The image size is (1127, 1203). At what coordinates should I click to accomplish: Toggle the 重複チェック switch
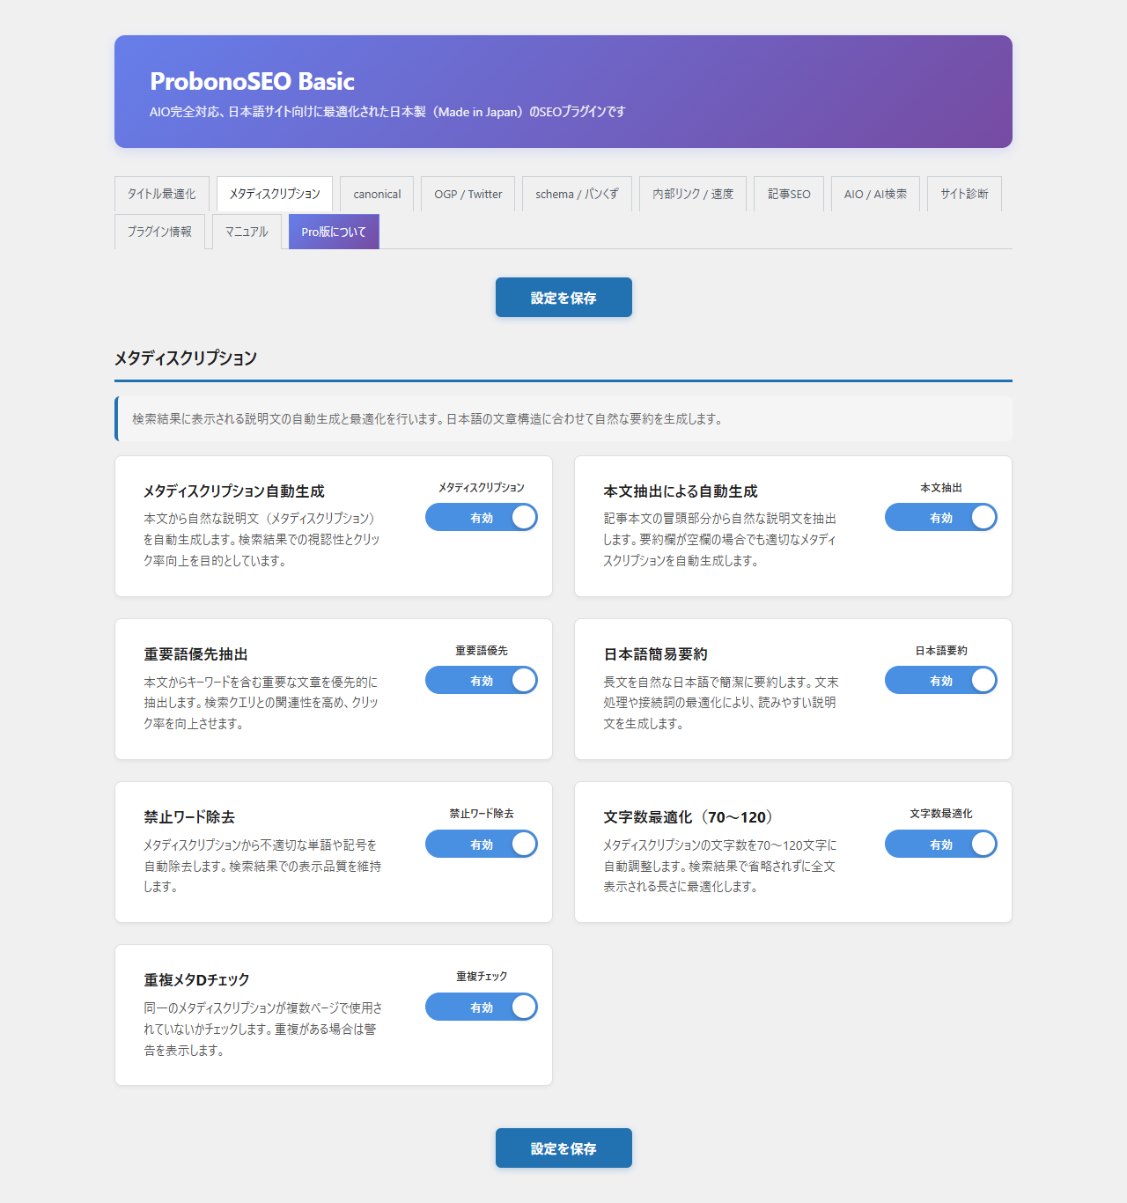coord(482,1007)
